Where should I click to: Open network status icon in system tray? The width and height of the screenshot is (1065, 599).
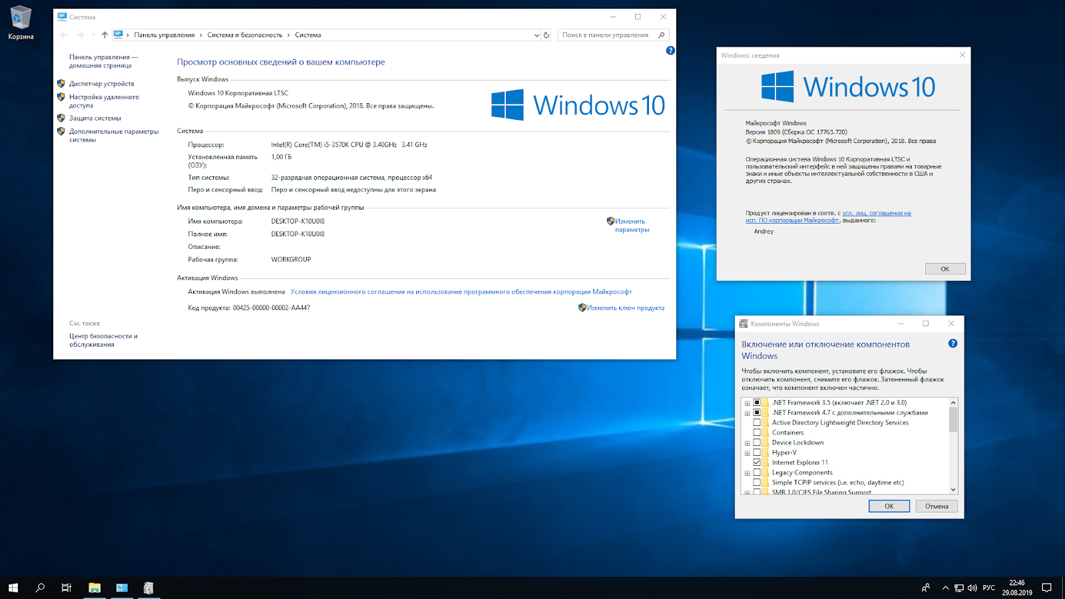click(959, 588)
